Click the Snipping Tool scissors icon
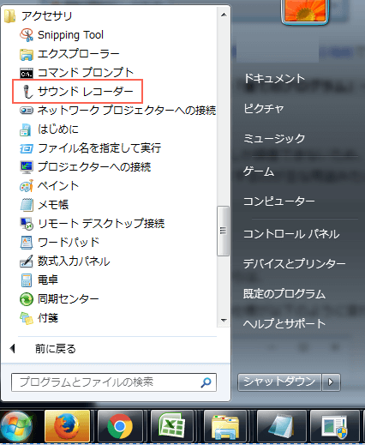 27,35
